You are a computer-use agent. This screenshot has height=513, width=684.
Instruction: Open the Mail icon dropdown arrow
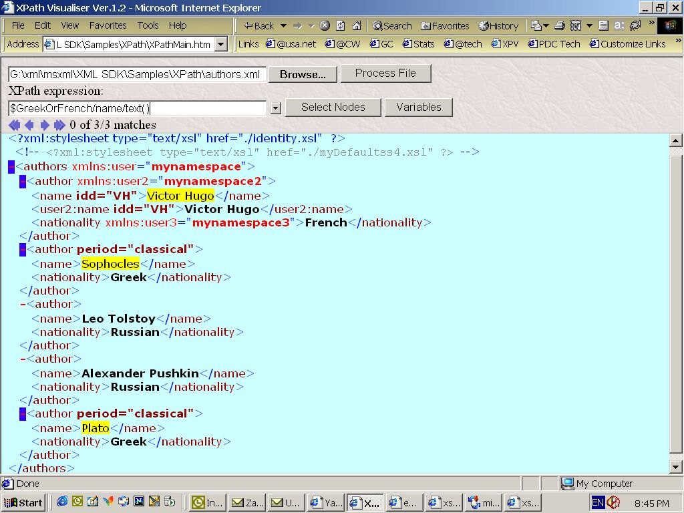pos(546,26)
